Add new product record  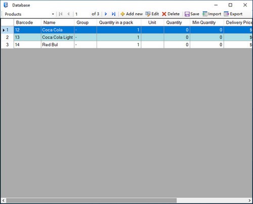point(132,14)
